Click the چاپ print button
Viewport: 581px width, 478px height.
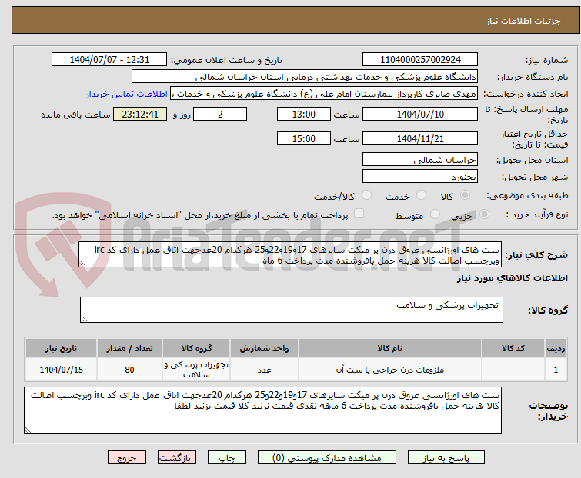click(227, 458)
